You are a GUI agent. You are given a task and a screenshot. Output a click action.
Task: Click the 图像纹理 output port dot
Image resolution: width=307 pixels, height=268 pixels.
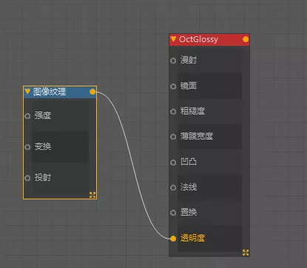[92, 92]
